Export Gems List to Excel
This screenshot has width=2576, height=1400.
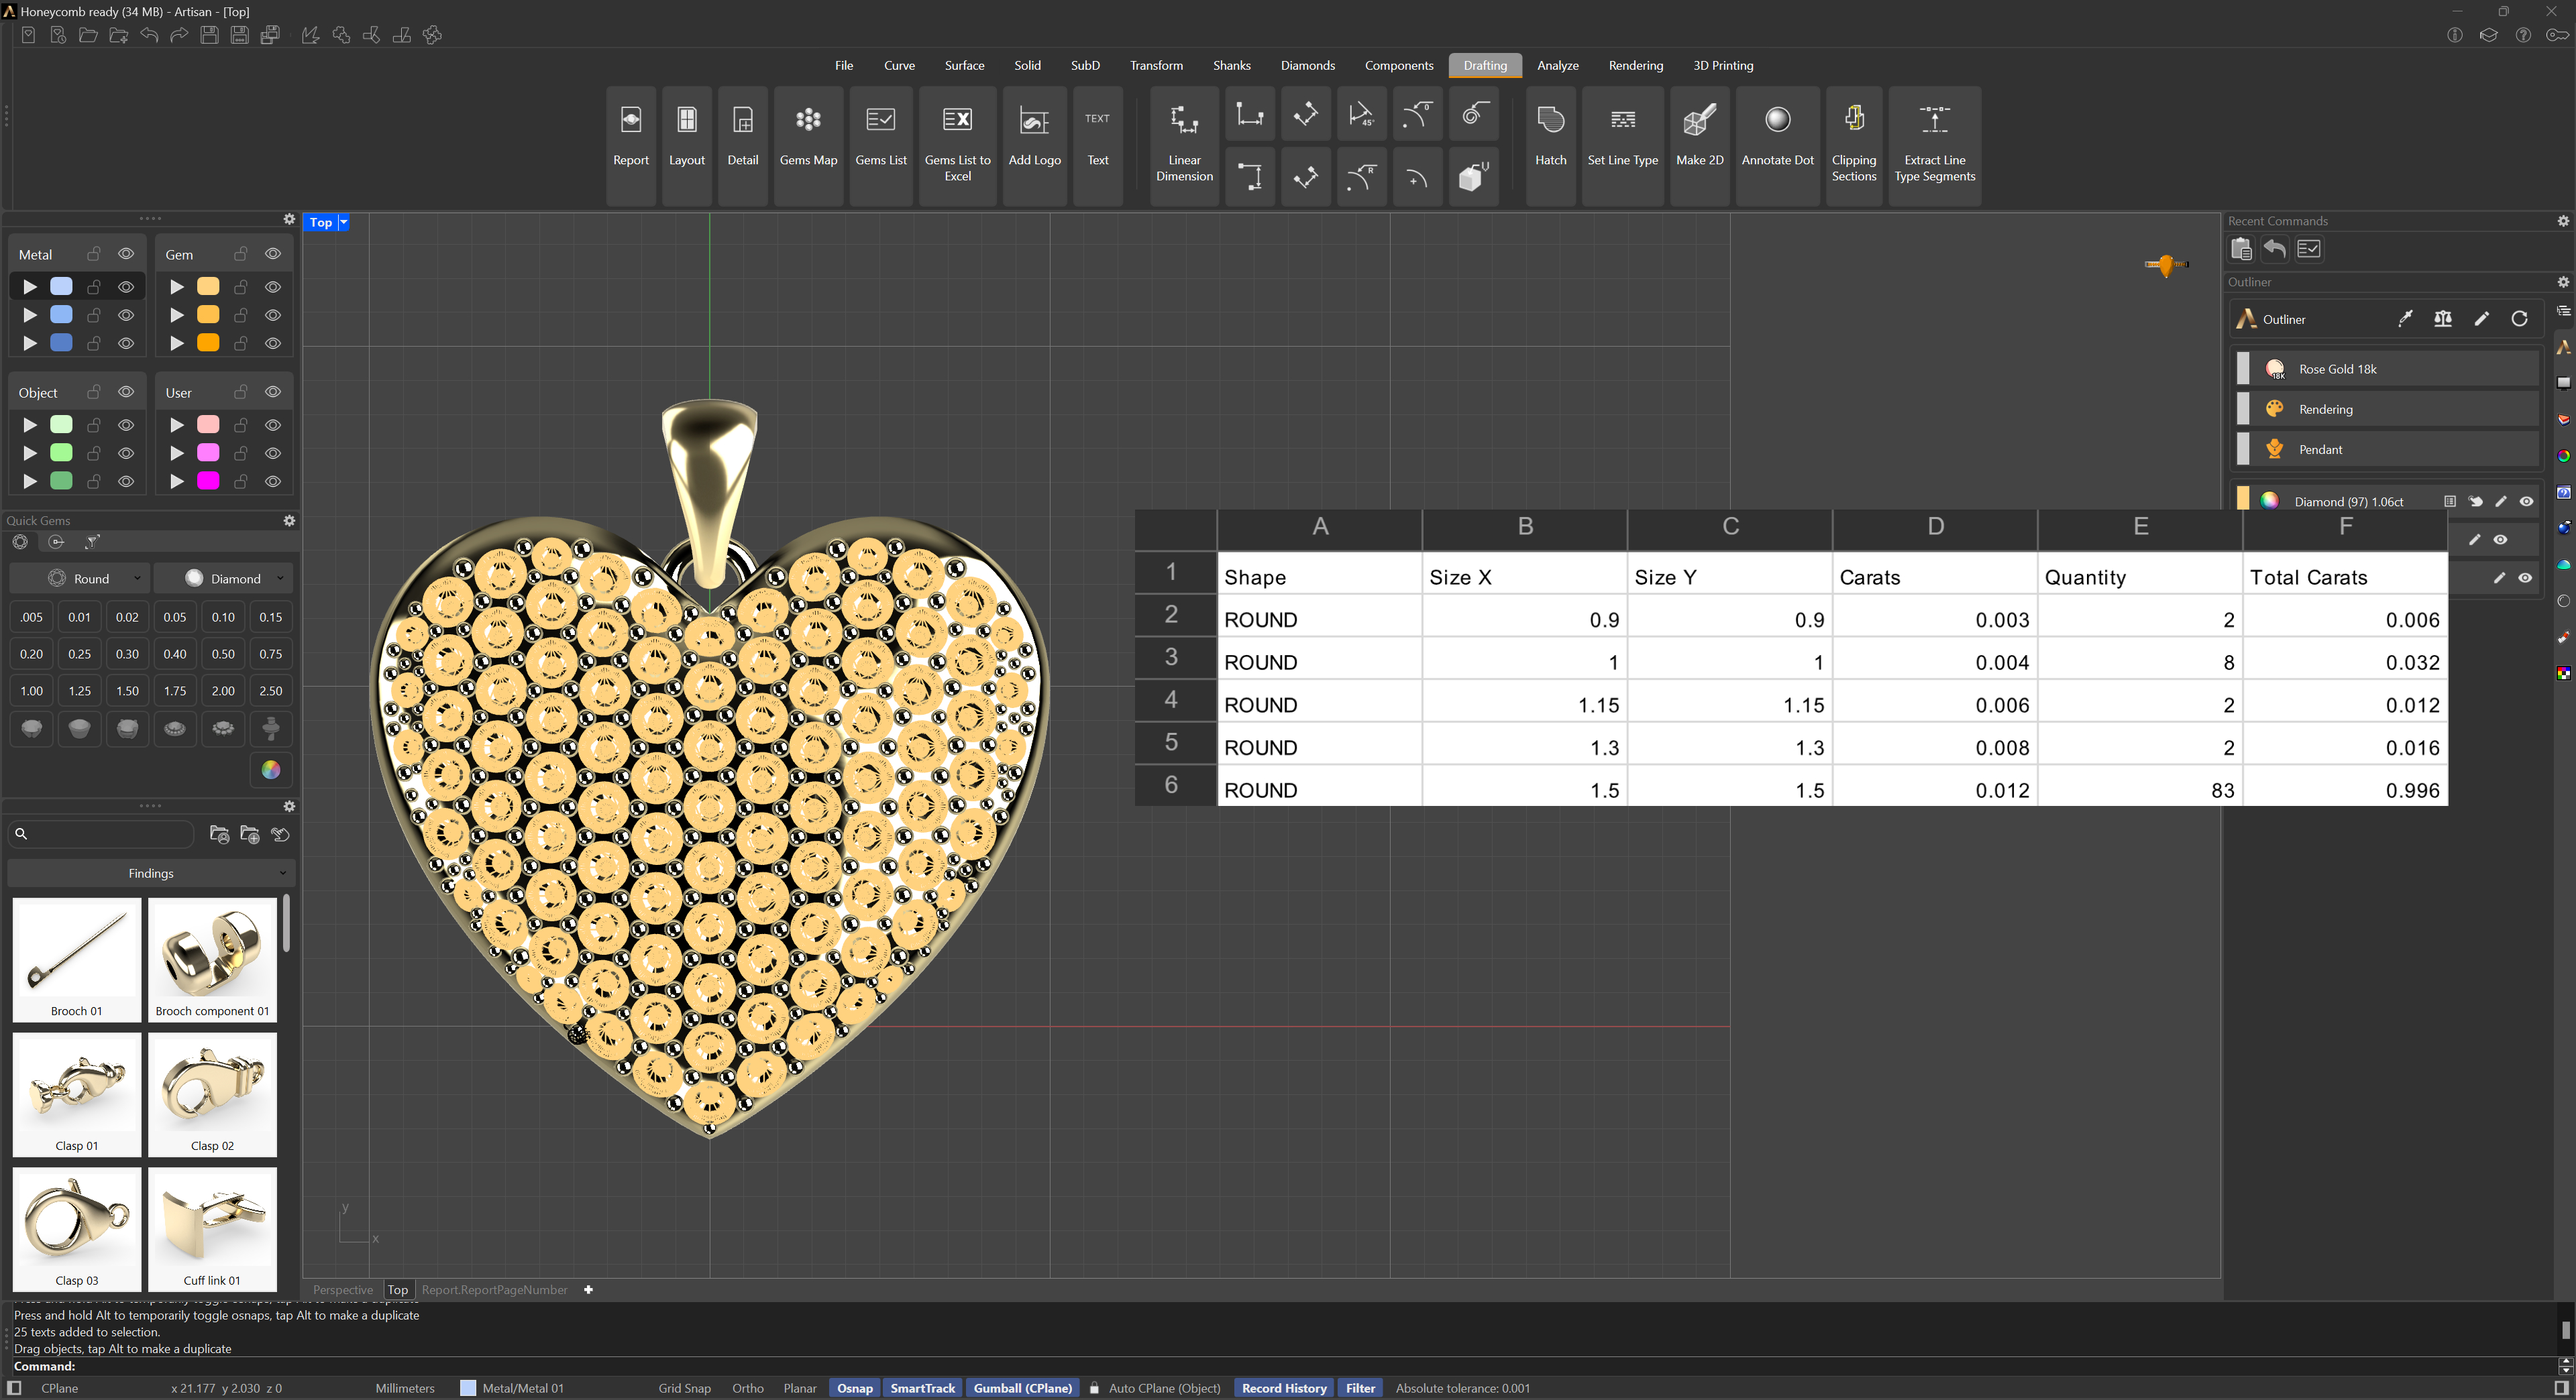click(958, 146)
